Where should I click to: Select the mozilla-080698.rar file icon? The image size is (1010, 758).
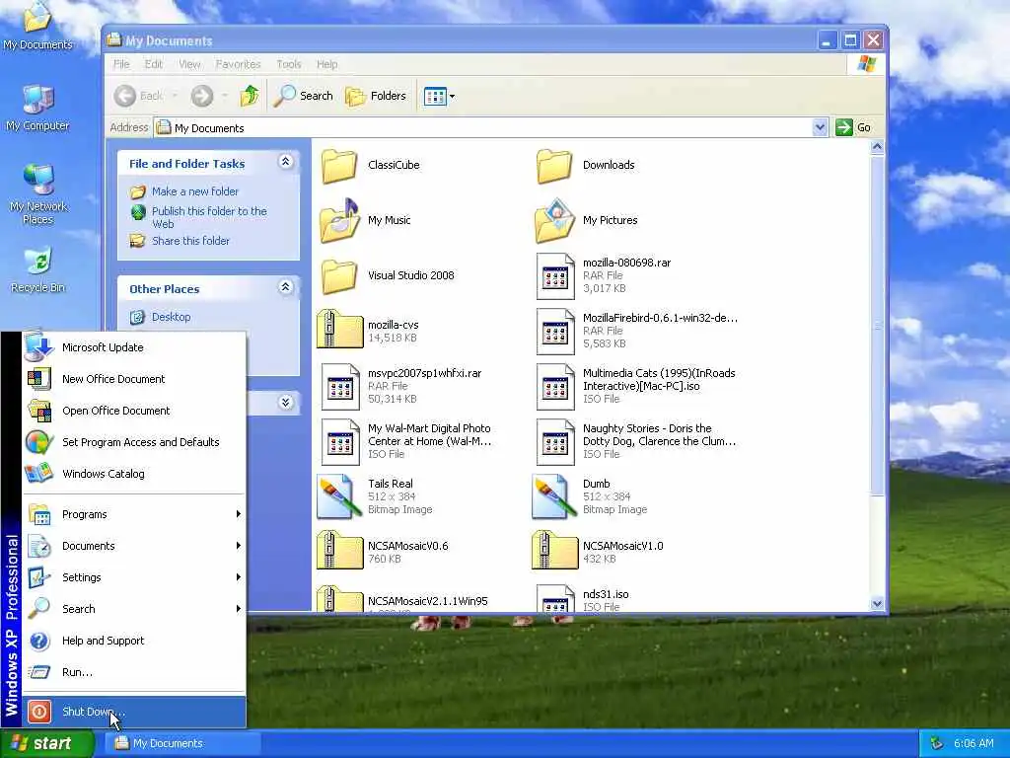tap(555, 276)
